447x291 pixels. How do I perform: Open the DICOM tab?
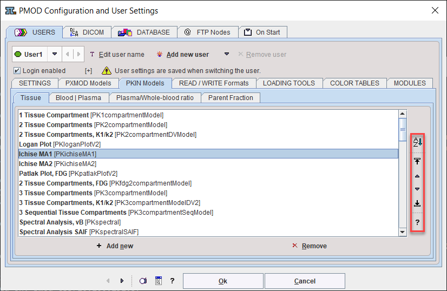coord(87,32)
